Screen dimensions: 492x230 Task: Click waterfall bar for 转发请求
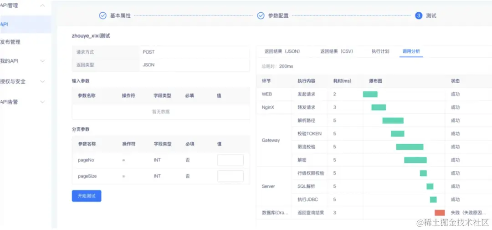tap(379, 107)
